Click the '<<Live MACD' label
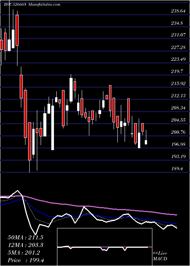Screen dimensions: 190x266 pos(160,256)
